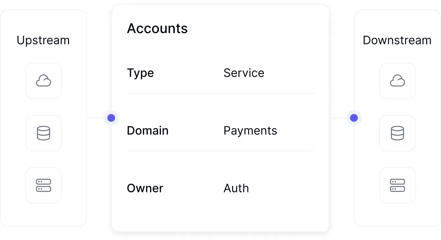Click the Upstream server icon

tap(44, 185)
